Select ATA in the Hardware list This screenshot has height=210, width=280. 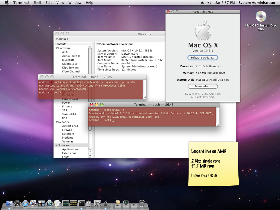click(x=65, y=52)
